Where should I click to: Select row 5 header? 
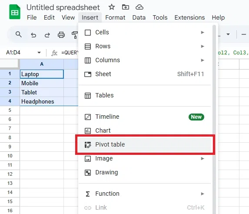(10, 110)
